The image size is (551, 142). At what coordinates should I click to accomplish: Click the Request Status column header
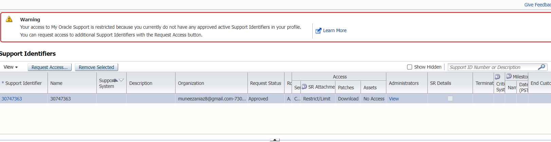(266, 83)
